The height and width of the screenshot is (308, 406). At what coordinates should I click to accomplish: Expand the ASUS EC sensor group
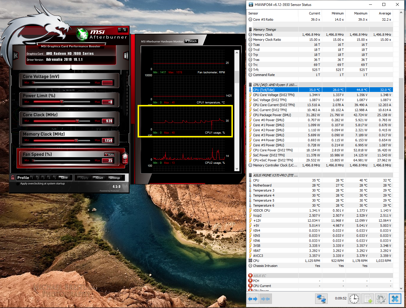coord(250,276)
